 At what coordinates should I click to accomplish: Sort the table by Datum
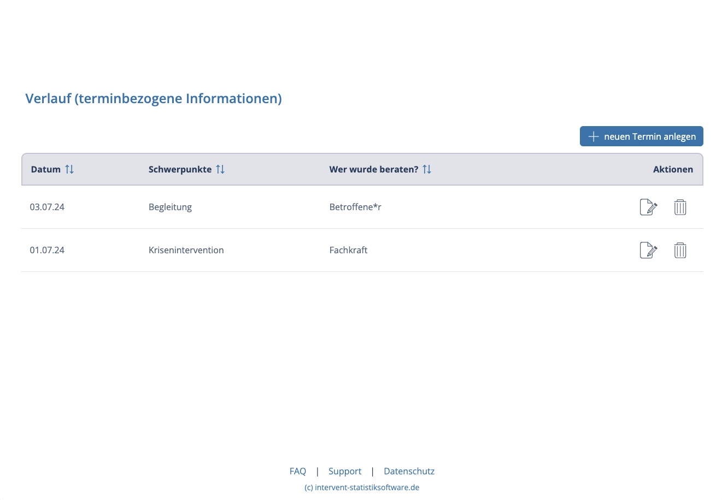click(69, 169)
